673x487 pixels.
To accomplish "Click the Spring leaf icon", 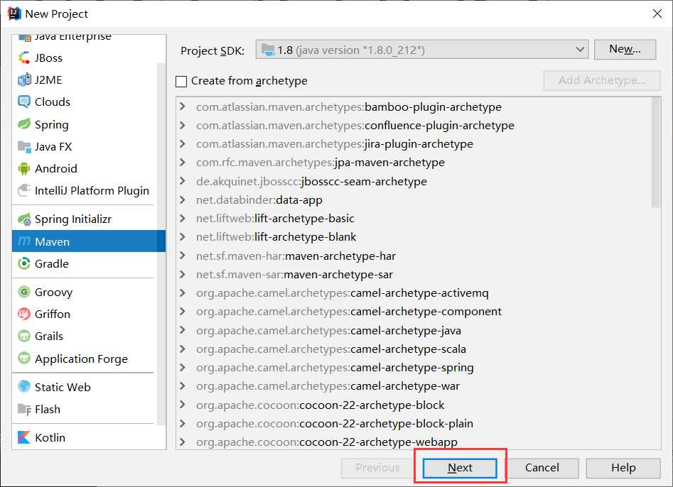I will click(x=24, y=124).
